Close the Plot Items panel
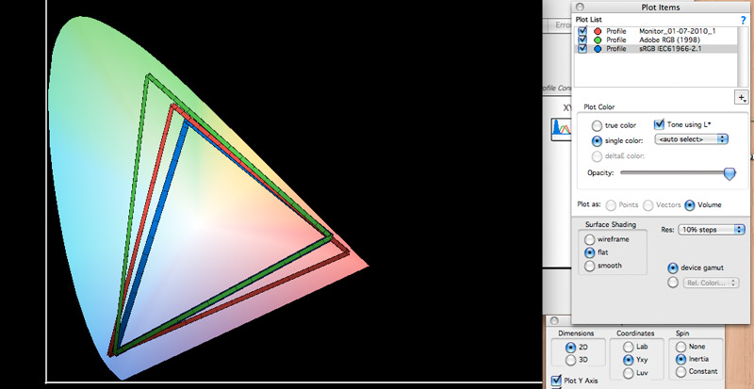 point(581,6)
